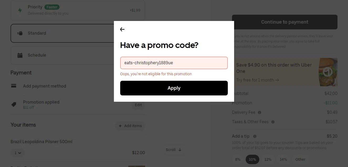The height and width of the screenshot is (167, 348).
Task: Open the quantity dropdown for Pilsner
Action: (x=18, y=153)
